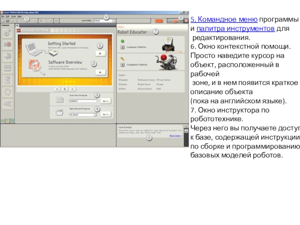Click the Save toolbar icon
This screenshot has width=300, height=225.
click(12, 21)
